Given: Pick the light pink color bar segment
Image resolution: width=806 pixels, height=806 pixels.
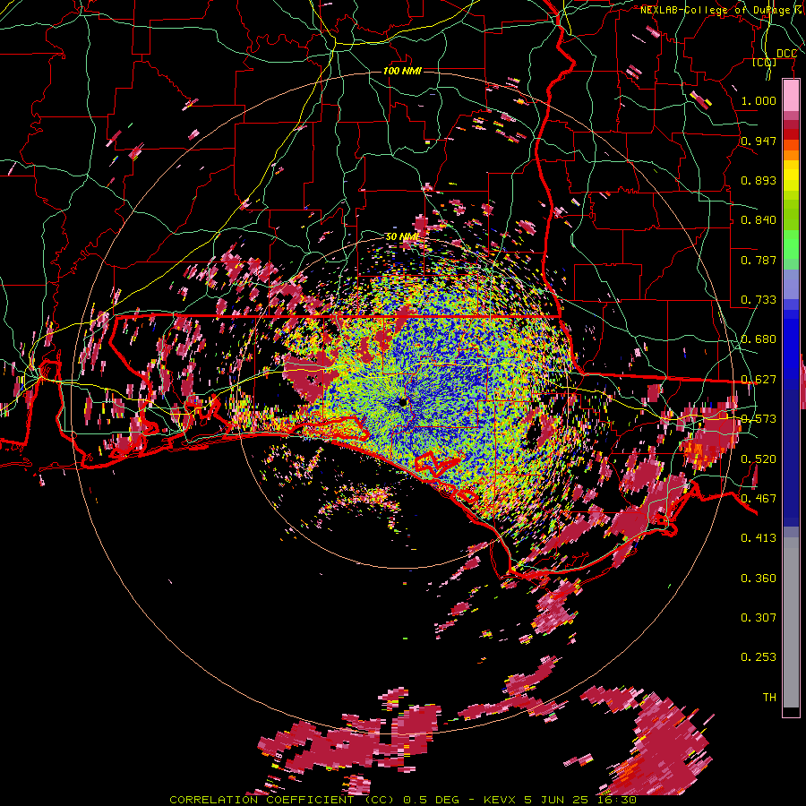Looking at the screenshot, I should click(x=791, y=95).
